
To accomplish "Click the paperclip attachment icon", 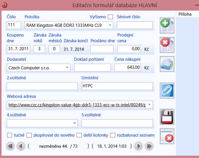I will (x=167, y=91).
